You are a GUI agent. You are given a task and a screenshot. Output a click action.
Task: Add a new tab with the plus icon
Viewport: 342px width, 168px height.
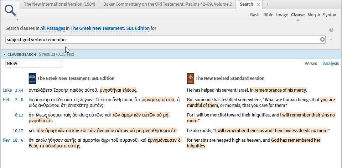[268, 4]
